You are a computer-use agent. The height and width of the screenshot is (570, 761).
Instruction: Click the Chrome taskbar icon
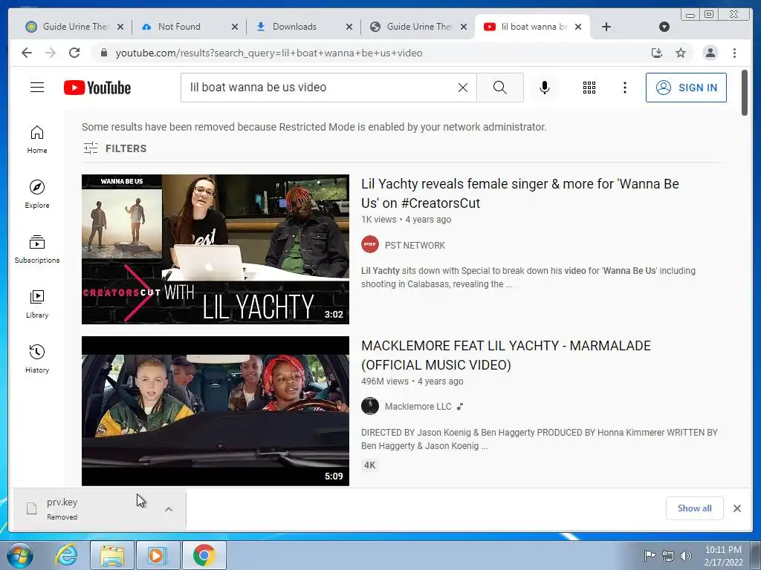(x=204, y=555)
